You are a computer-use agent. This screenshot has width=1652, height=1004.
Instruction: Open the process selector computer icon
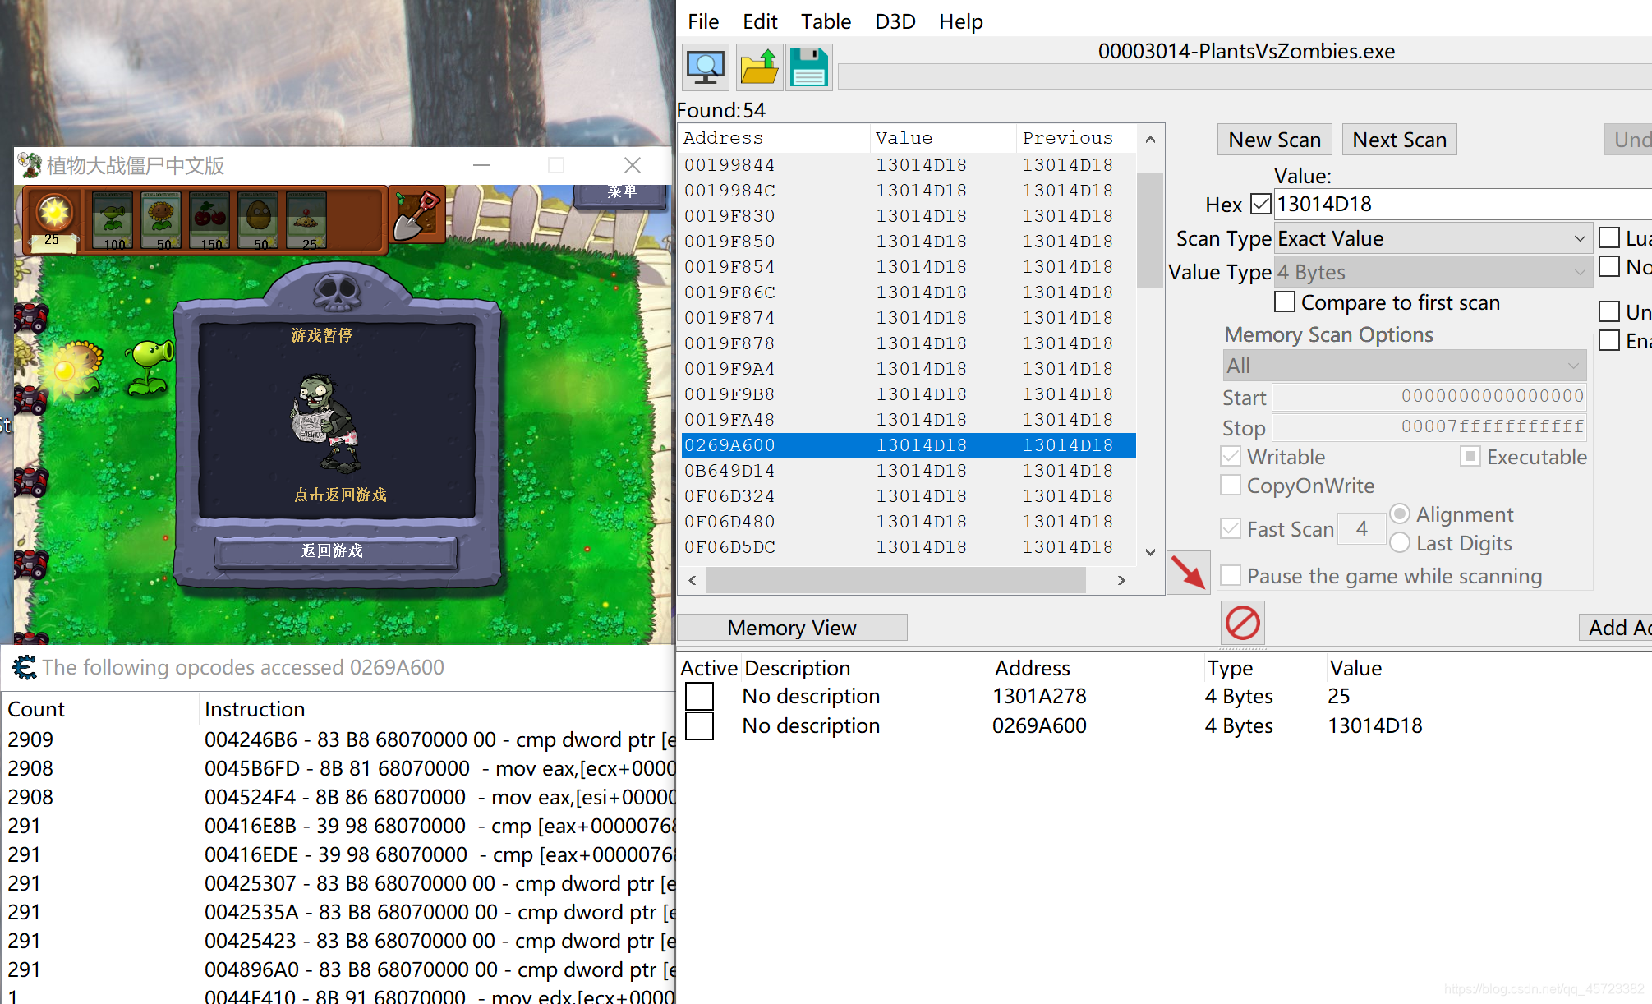706,67
